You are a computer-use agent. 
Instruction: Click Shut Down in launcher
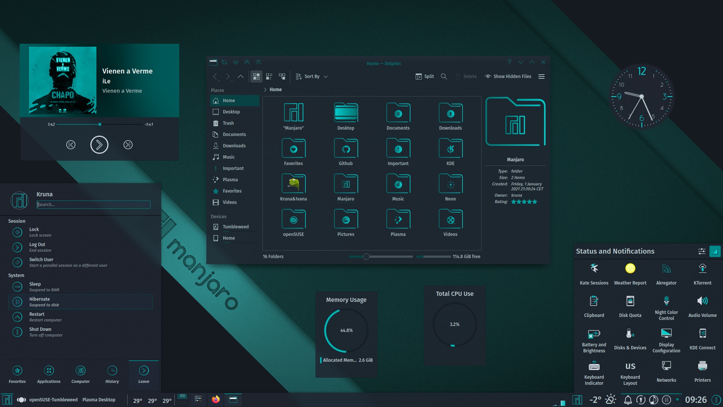tap(80, 332)
